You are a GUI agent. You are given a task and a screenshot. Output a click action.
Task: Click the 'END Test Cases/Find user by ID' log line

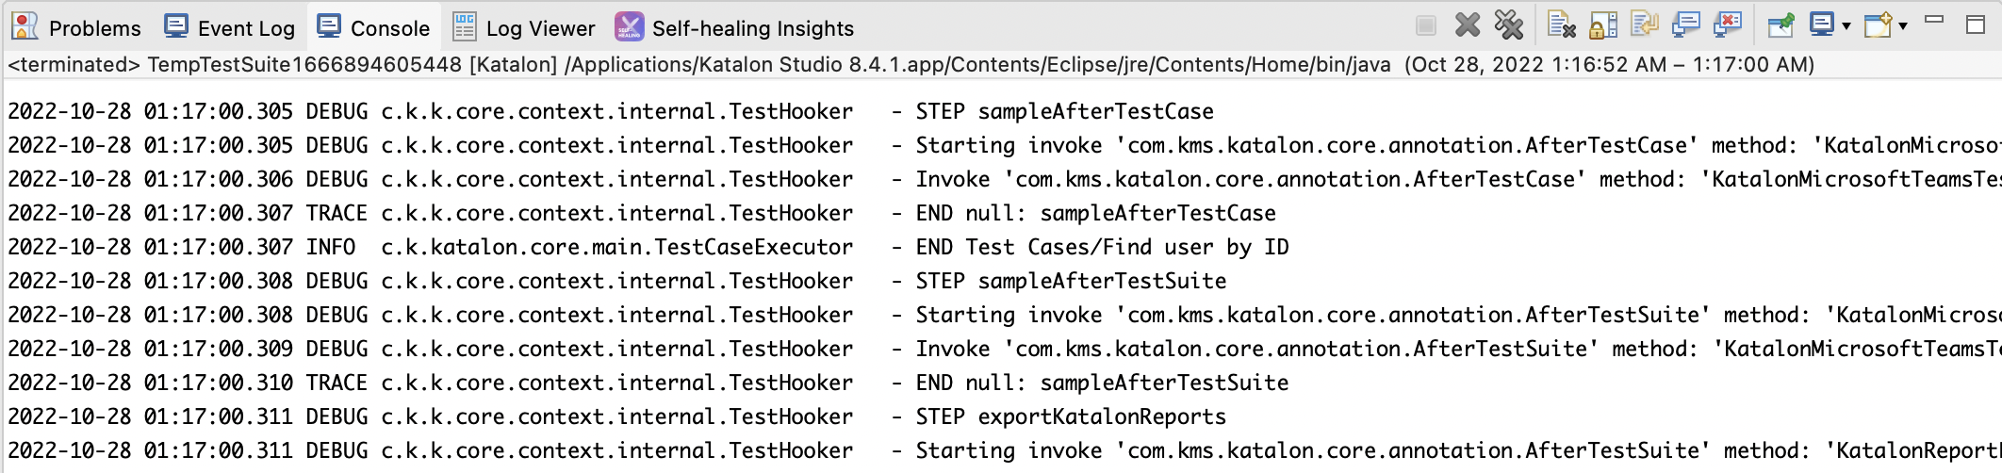coord(1102,247)
